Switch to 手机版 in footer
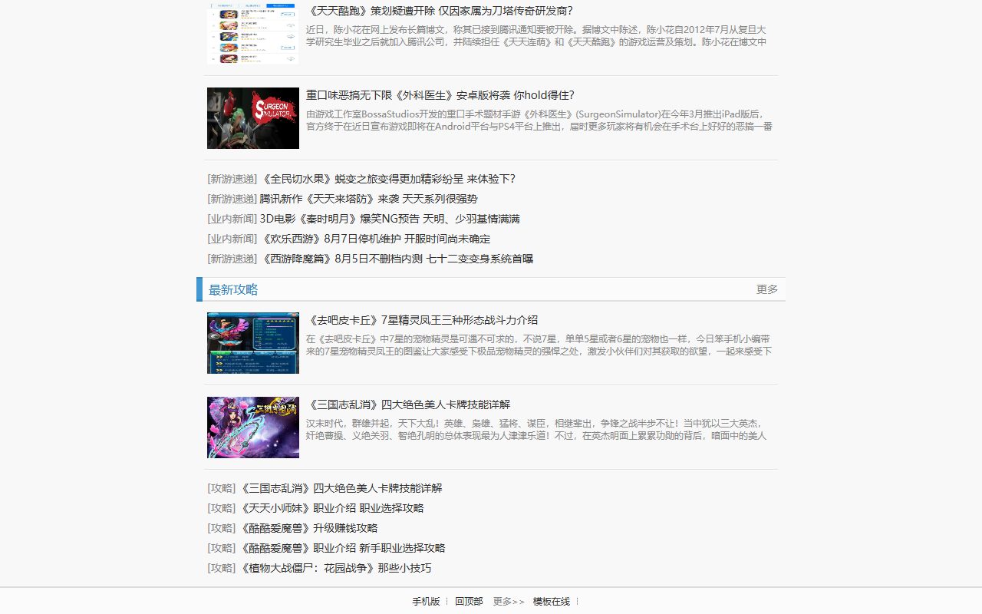Viewport: 982px width, 614px height. 426,602
